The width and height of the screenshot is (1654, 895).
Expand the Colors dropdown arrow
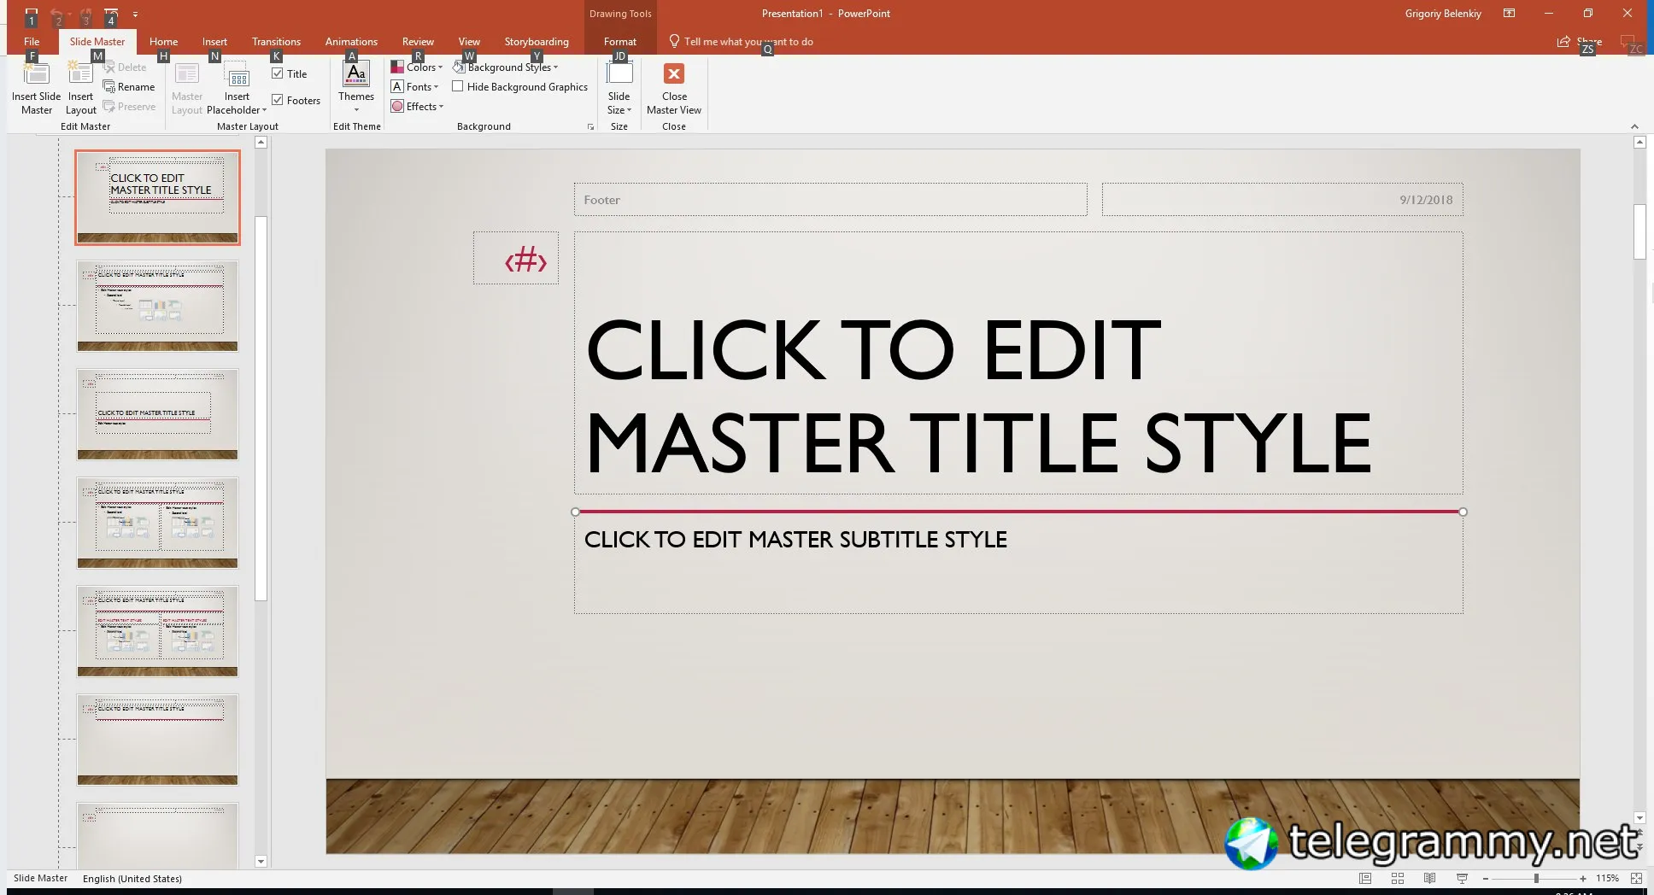pyautogui.click(x=440, y=67)
